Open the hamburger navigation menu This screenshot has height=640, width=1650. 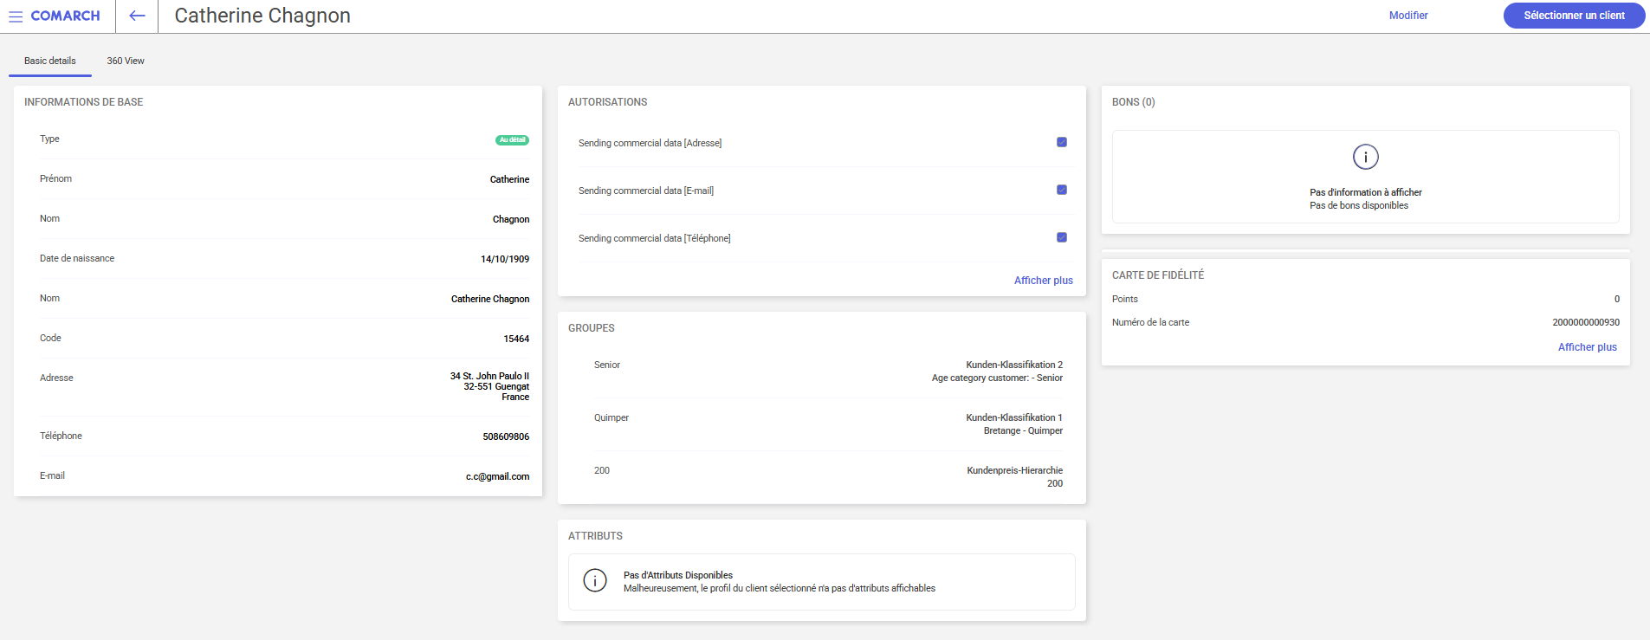[x=16, y=16]
